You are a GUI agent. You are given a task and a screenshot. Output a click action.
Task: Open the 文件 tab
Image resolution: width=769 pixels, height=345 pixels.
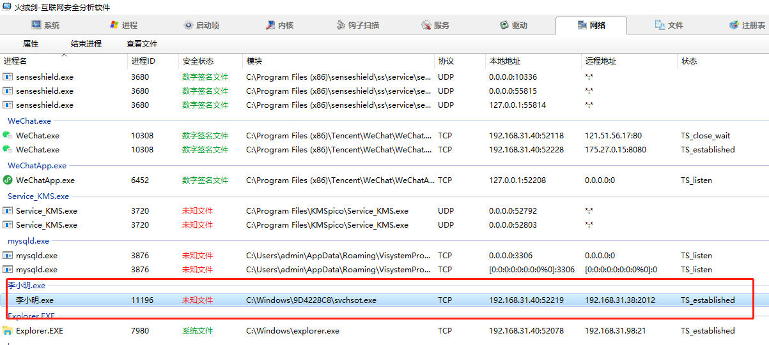669,25
